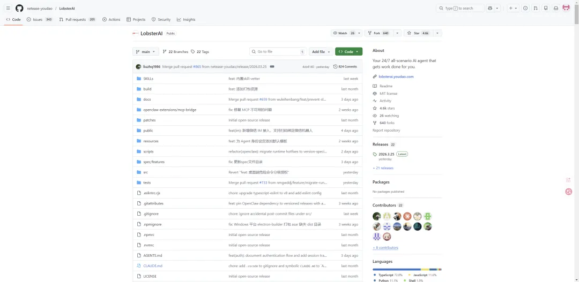Viewport: 579px width, 282px height.
Task: Open the user avatar menu
Action: [x=566, y=8]
